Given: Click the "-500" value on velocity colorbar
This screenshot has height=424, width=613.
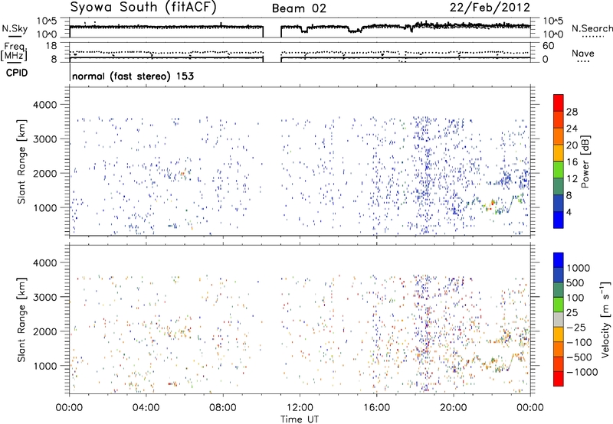Looking at the screenshot, I should click(x=579, y=357).
